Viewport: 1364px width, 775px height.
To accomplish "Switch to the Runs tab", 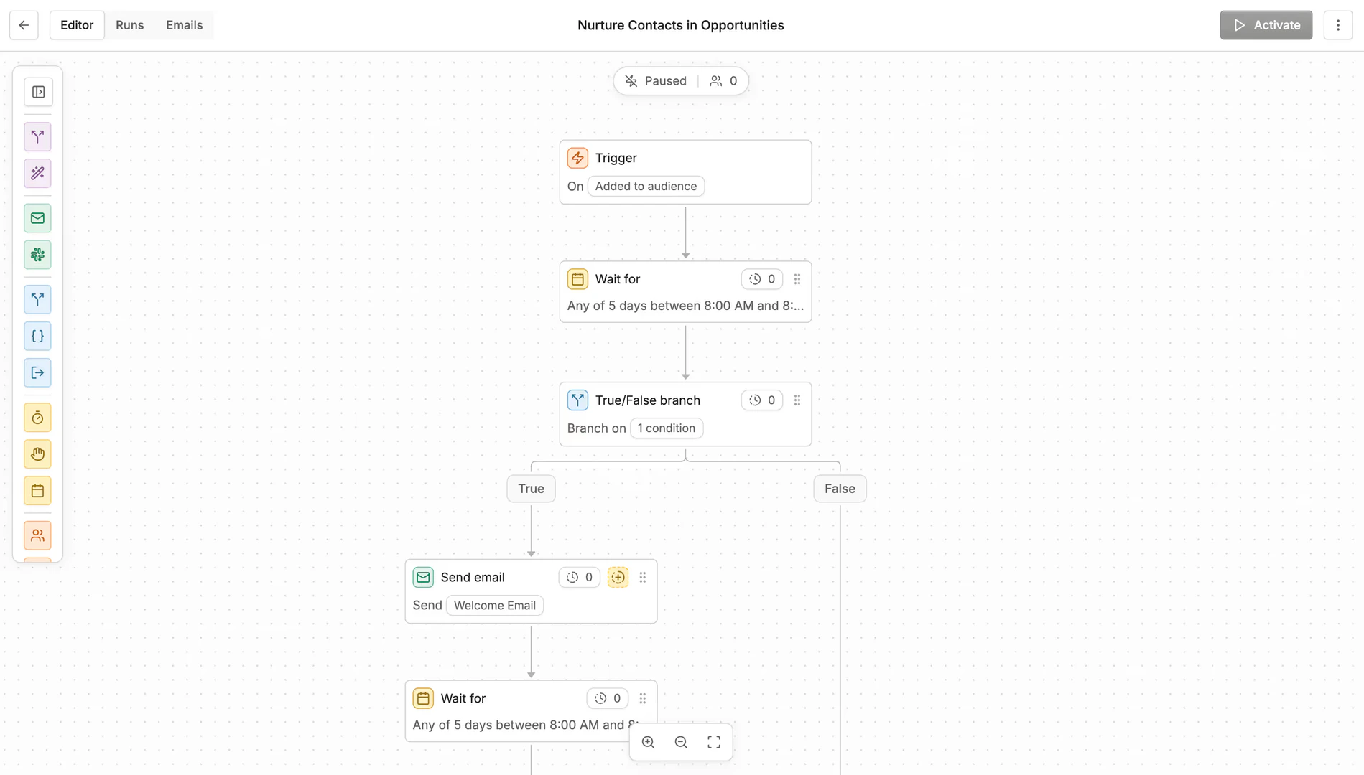I will click(129, 25).
